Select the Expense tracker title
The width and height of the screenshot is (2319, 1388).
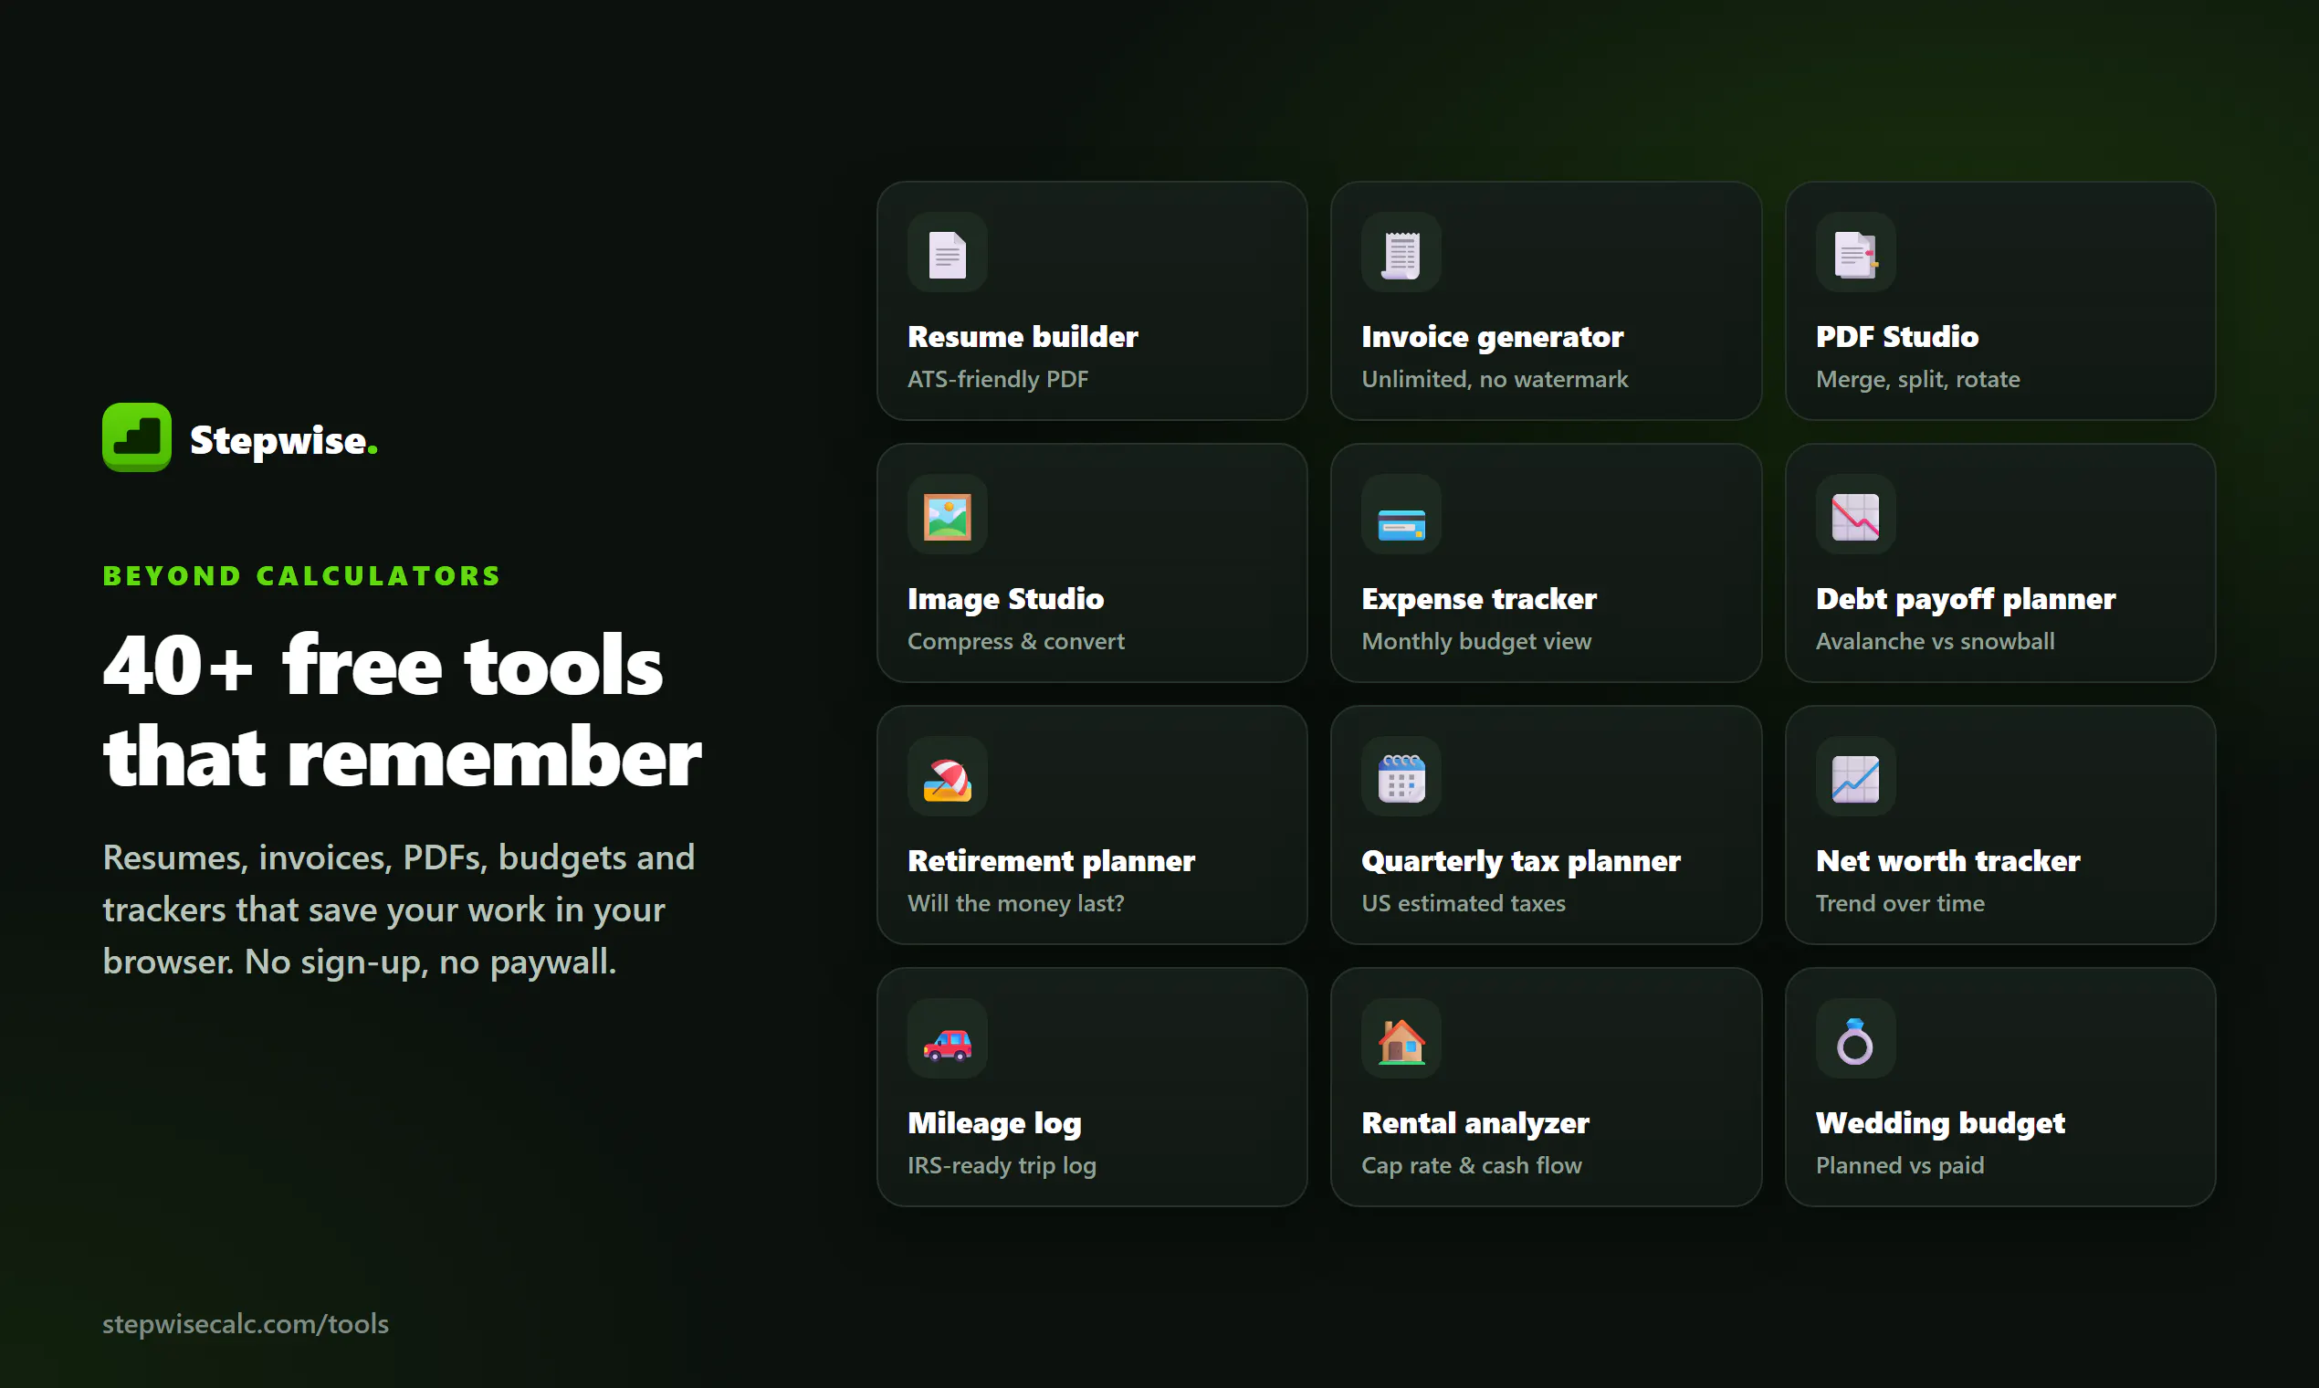[1478, 600]
